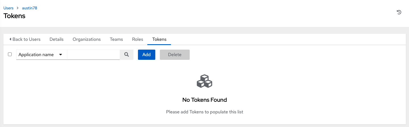Click the greyed-out Delete button
409x127 pixels.
[175, 55]
